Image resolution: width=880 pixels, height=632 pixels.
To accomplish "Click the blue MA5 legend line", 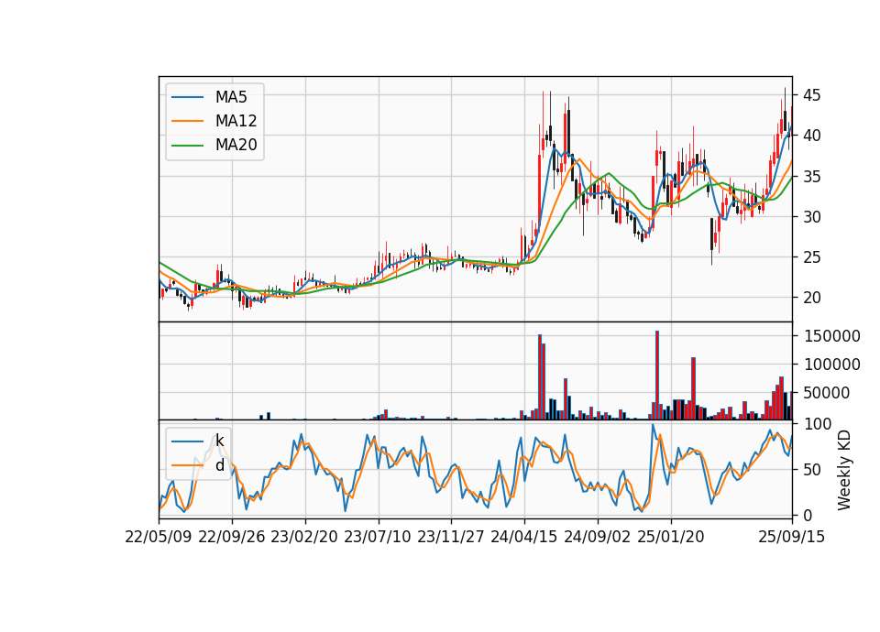I will point(187,97).
